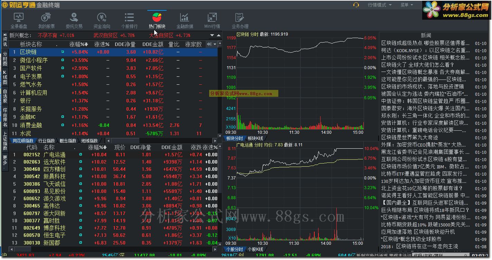Click the cyan plus icon beside 电子发票
492x260 pixels.
pos(63,76)
